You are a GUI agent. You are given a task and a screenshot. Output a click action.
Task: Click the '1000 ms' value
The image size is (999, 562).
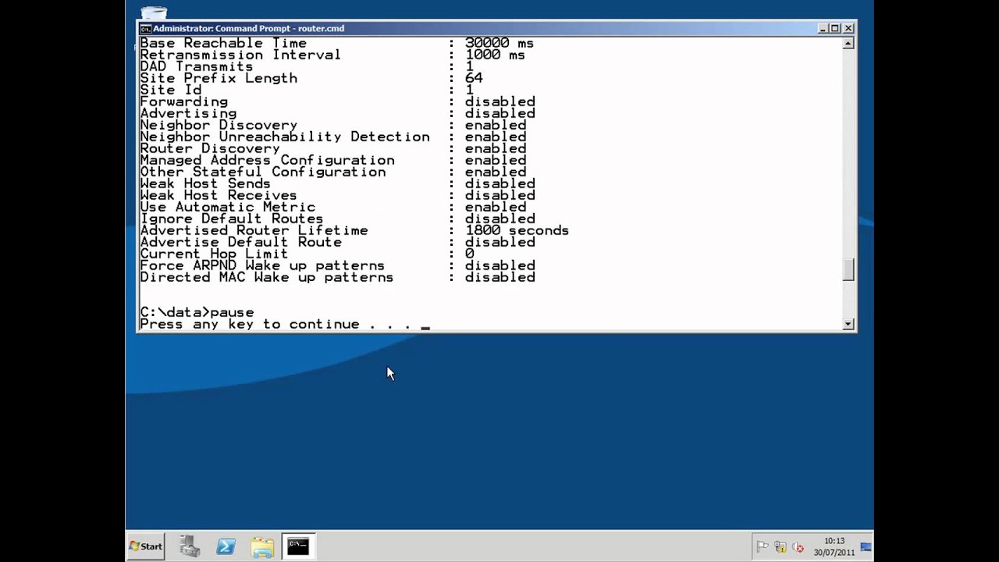coord(495,55)
